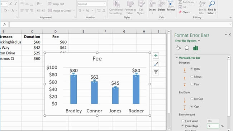
Task: Open Number format dialog launcher
Action: (105, 18)
